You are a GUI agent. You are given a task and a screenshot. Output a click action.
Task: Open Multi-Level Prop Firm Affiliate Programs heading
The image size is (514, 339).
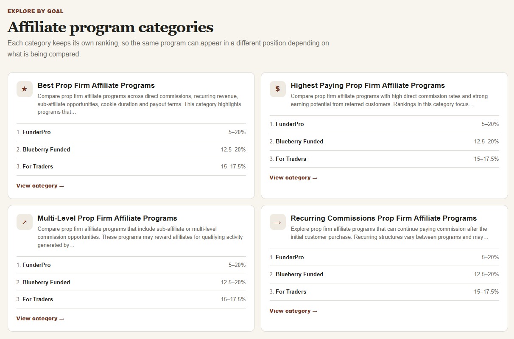coord(107,218)
